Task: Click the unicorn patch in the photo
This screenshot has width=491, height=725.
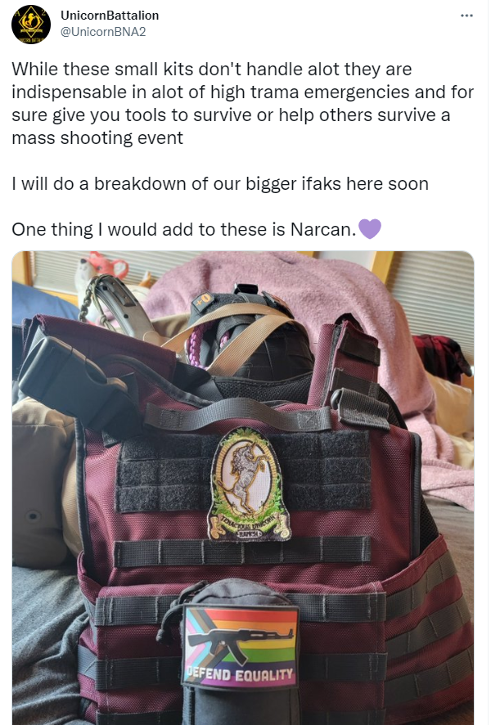Action: (x=250, y=484)
